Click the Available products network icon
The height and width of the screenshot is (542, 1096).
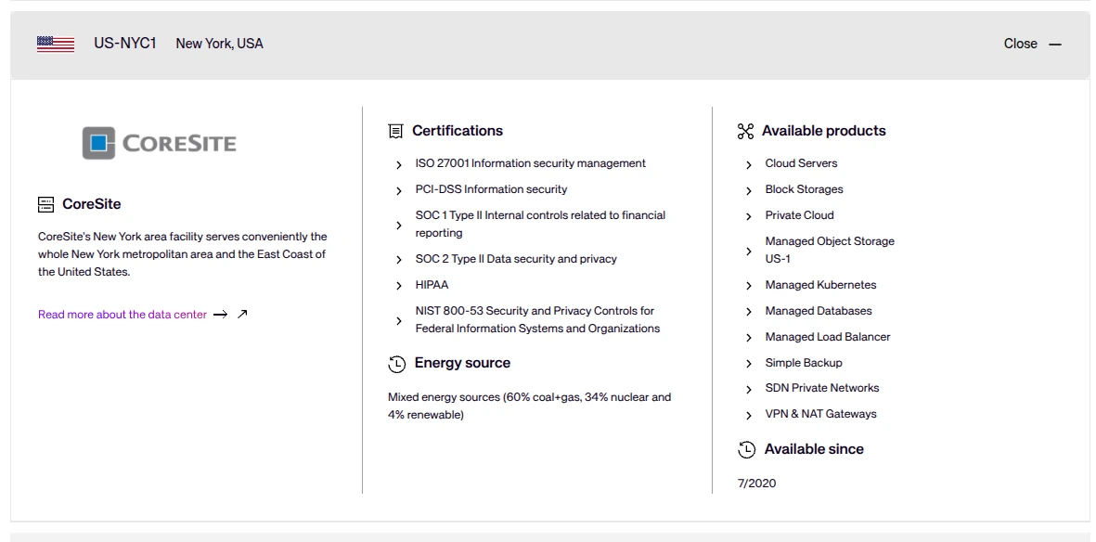[746, 132]
